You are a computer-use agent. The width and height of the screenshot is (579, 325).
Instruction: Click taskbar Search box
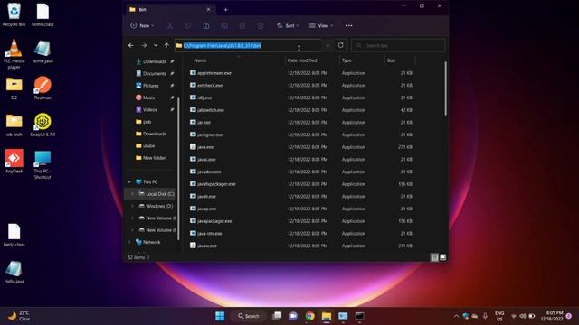click(249, 316)
